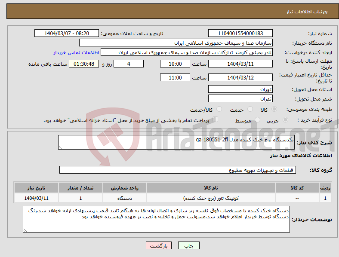Click the buyer notes text area
The width and height of the screenshot is (339, 257).
(156, 219)
